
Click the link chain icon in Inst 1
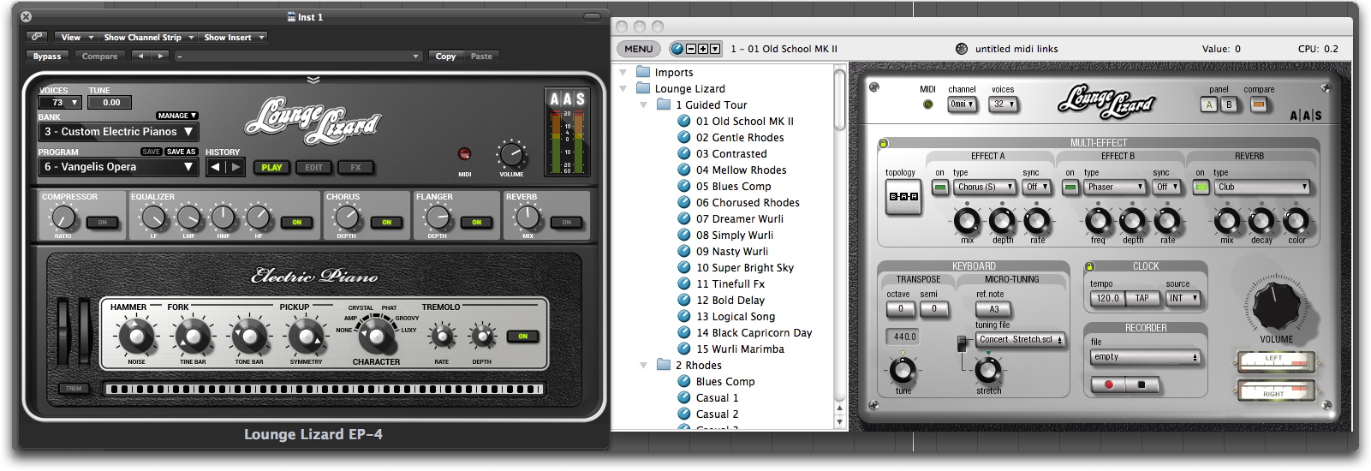(36, 37)
